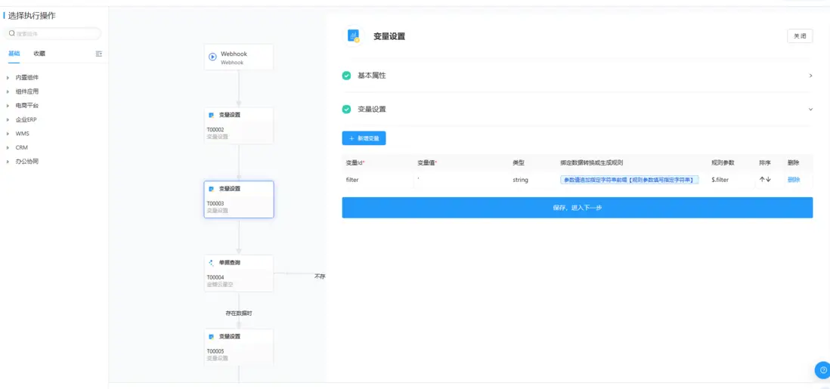Click the T00003 node's 变量设置 icon
Viewport: 830px width, 389px height.
coord(211,188)
